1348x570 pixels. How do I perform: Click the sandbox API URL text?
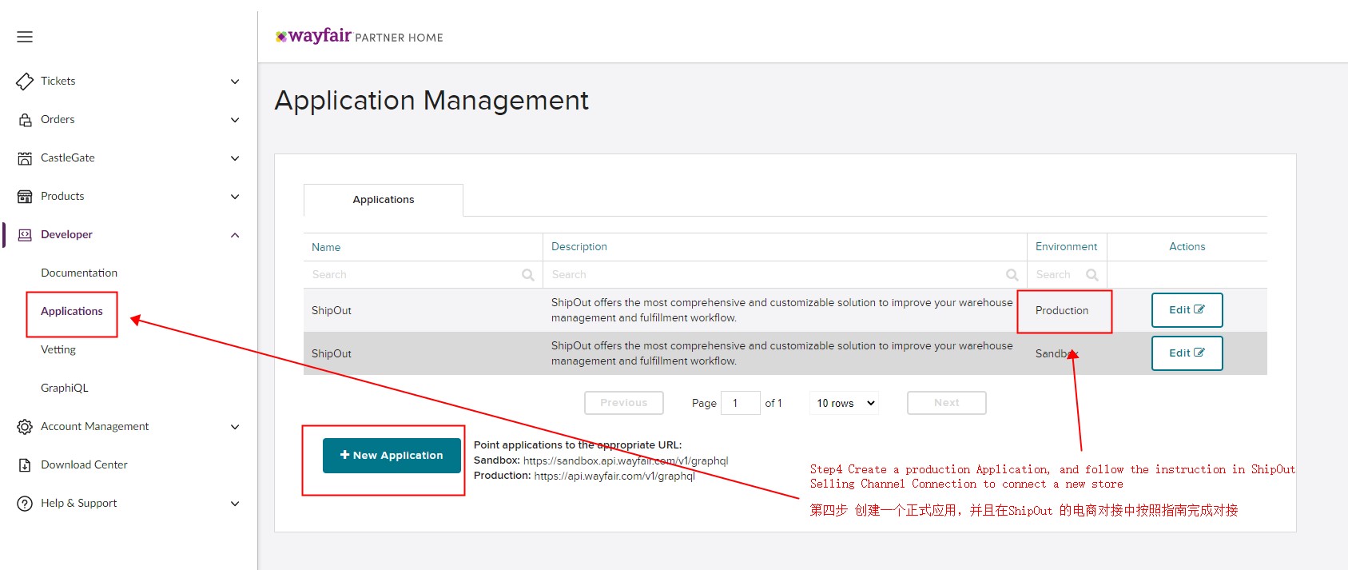pos(626,460)
